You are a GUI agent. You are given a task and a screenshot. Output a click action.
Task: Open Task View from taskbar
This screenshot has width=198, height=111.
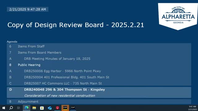[x=19, y=108]
